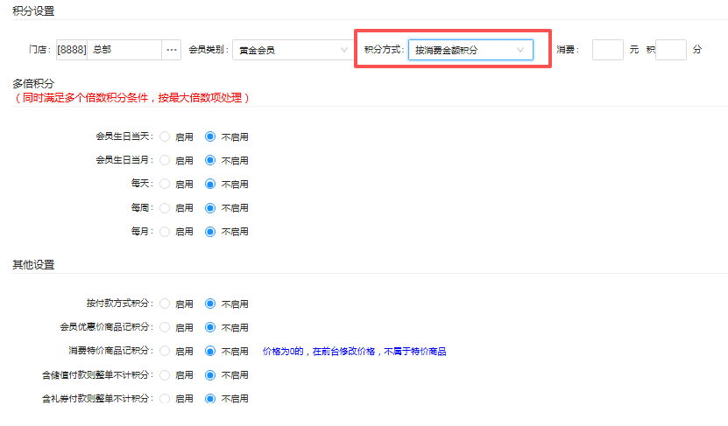
Task: Select 不启用 for 会员生日当天
Action: click(210, 136)
